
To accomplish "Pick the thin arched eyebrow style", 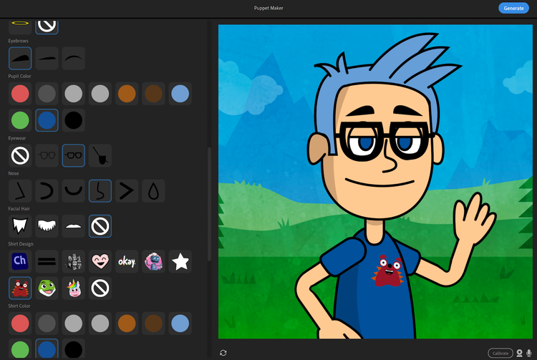I will click(x=73, y=58).
